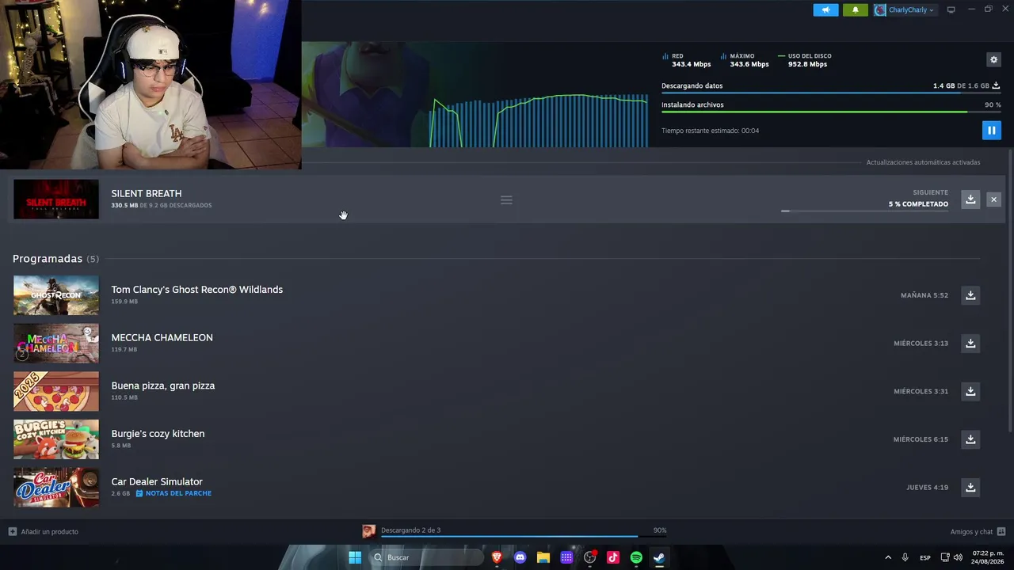Open MECCHA CHAMELEON thumbnail
The width and height of the screenshot is (1014, 570).
click(x=56, y=343)
